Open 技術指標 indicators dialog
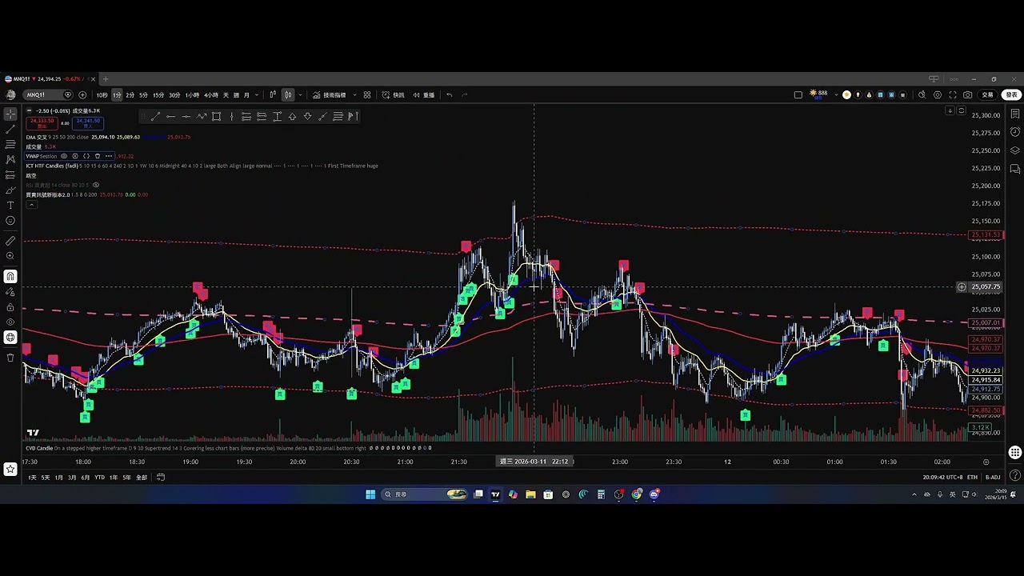 coord(330,95)
